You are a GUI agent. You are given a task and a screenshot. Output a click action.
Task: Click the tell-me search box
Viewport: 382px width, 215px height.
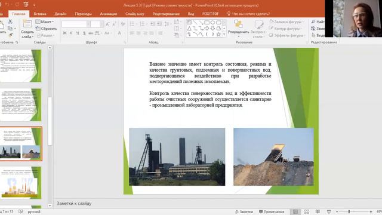pyautogui.click(x=248, y=14)
